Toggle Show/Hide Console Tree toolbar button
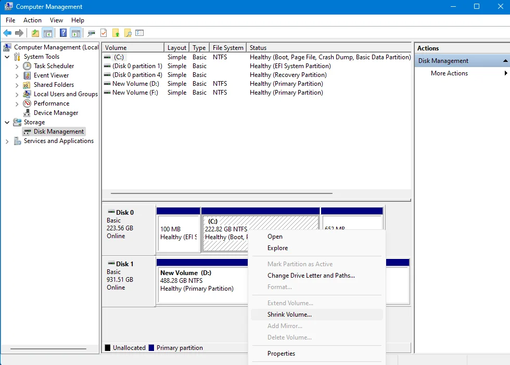 (x=48, y=33)
